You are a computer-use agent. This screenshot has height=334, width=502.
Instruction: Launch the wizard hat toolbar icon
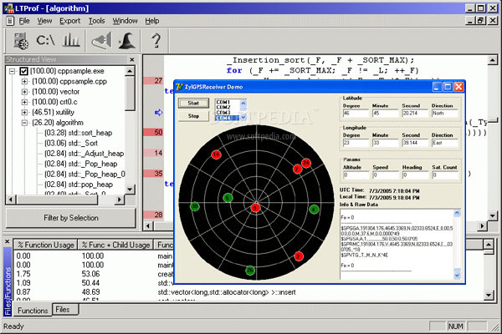(126, 40)
